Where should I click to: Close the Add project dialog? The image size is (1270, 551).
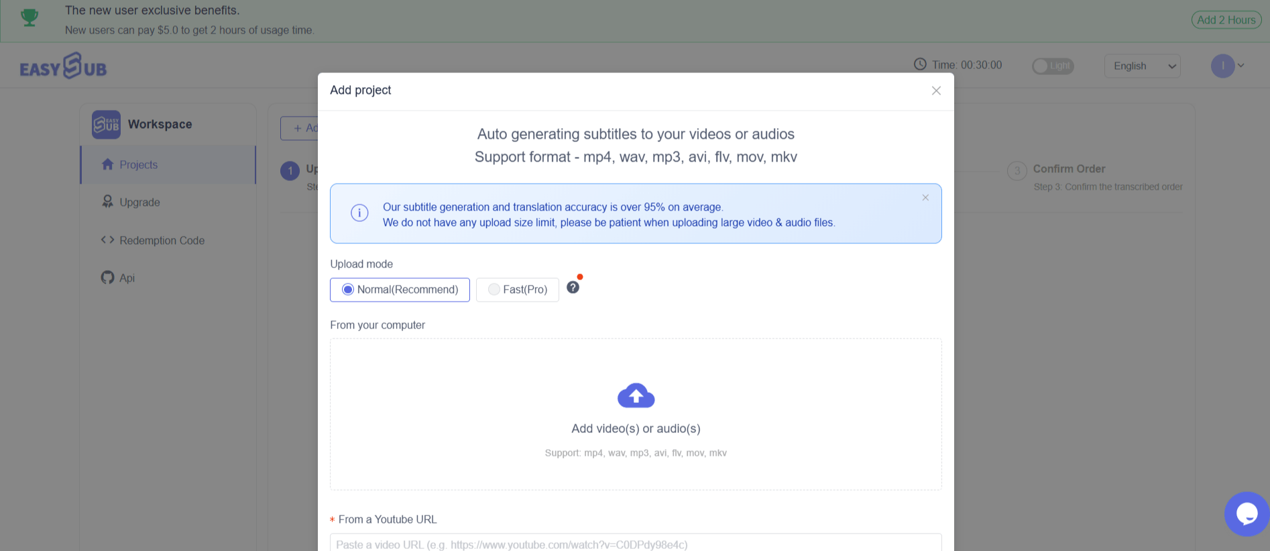[936, 90]
